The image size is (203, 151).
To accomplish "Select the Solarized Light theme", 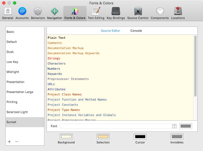I will (x=25, y=112).
